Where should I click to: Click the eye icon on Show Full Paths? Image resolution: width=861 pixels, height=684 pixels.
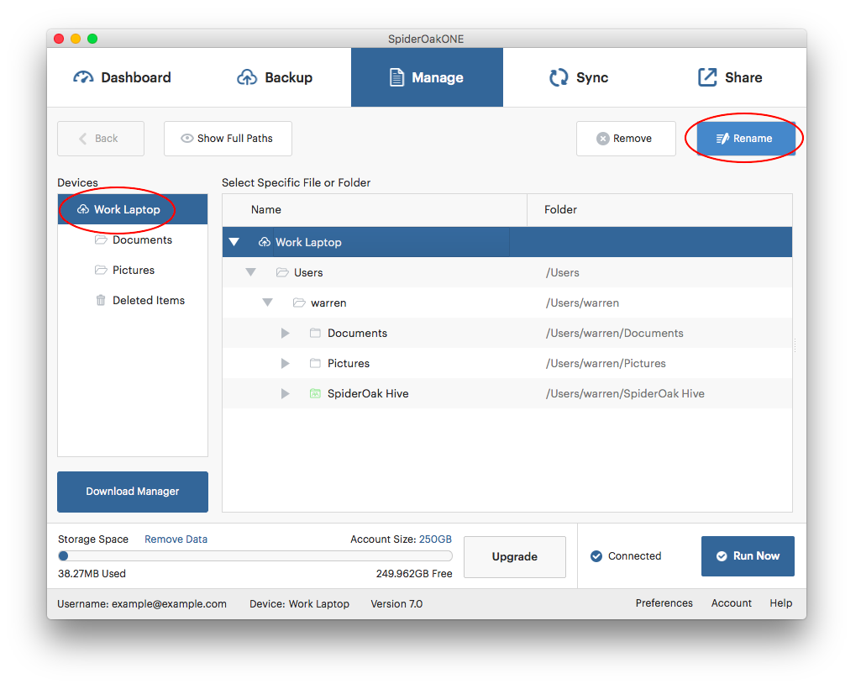point(187,139)
